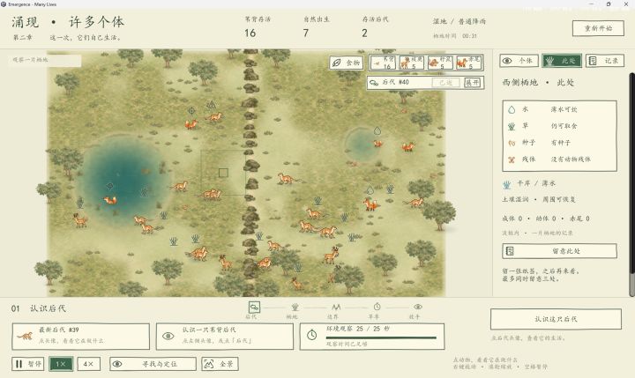The height and width of the screenshot is (378, 635).
Task: Pause the simulation with 暂停 button
Action: coord(28,364)
